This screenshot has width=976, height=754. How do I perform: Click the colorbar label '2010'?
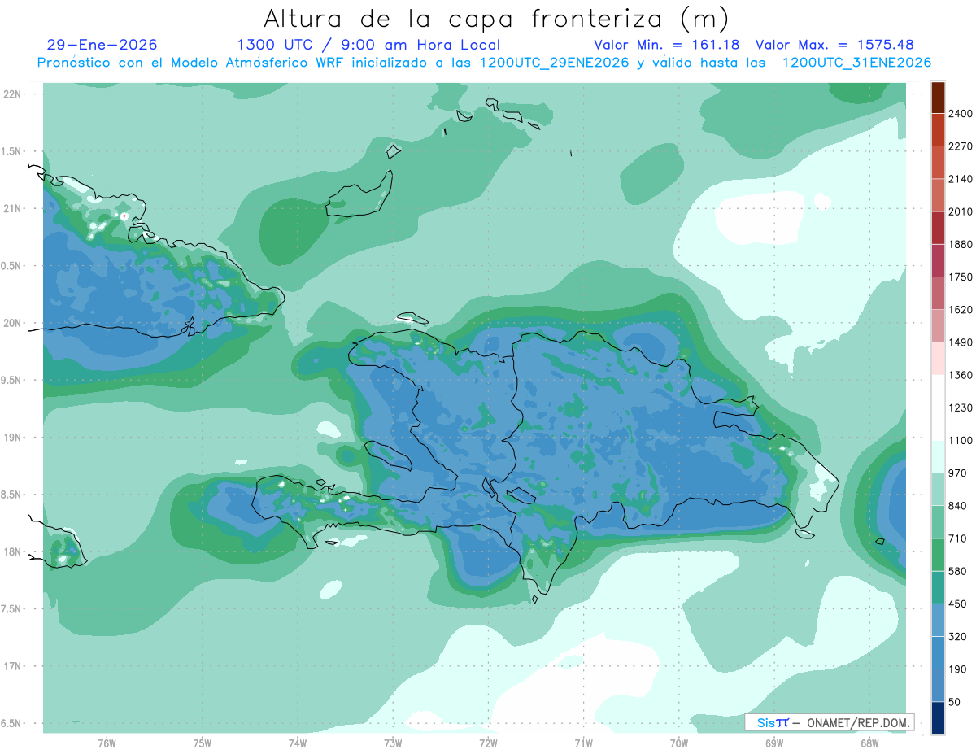[961, 211]
